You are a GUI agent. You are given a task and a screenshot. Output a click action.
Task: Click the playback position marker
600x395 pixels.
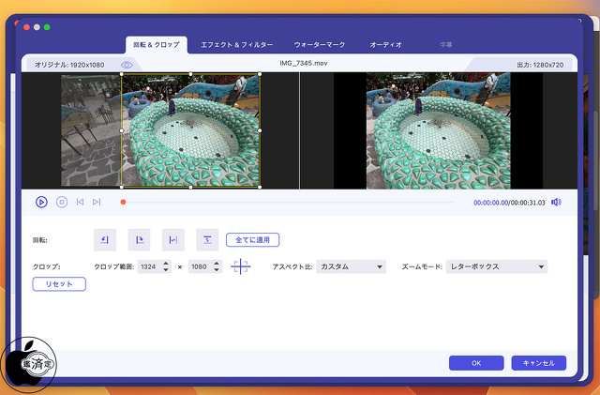pyautogui.click(x=123, y=202)
